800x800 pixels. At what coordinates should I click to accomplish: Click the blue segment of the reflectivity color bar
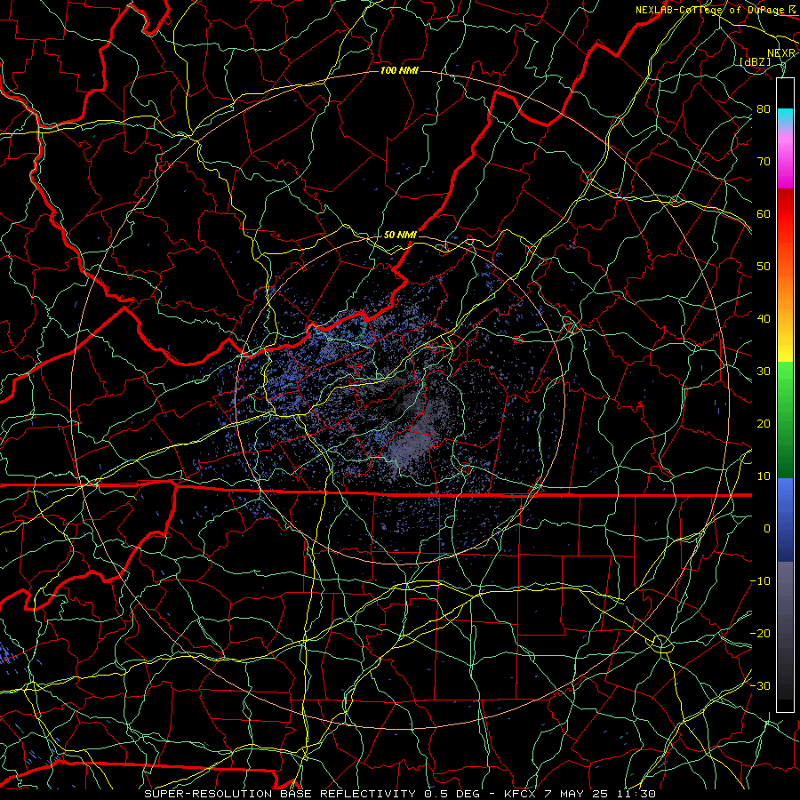[x=785, y=519]
